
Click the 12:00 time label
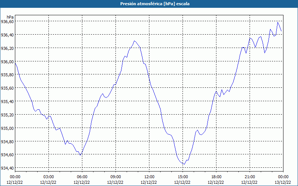point(149,177)
